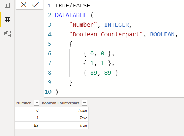Open the Model relationships view icon
This screenshot has height=136, width=184.
[x=7, y=34]
